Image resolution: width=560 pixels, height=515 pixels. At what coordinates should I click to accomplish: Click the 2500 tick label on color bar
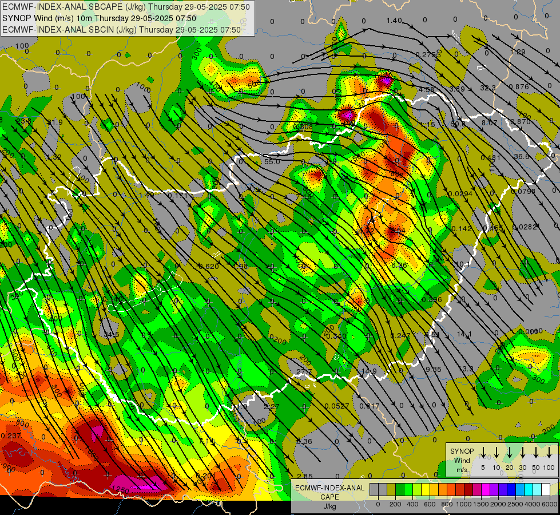(515, 504)
